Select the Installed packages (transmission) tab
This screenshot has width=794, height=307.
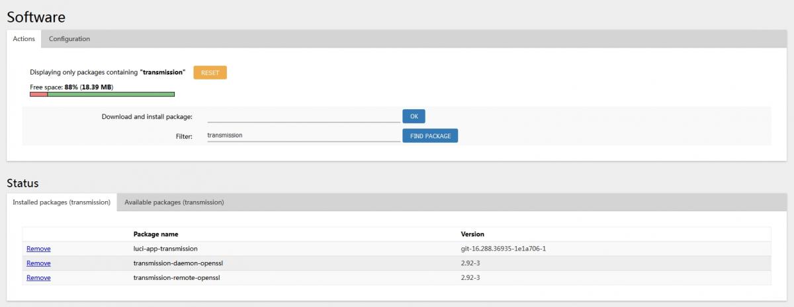[x=62, y=202]
